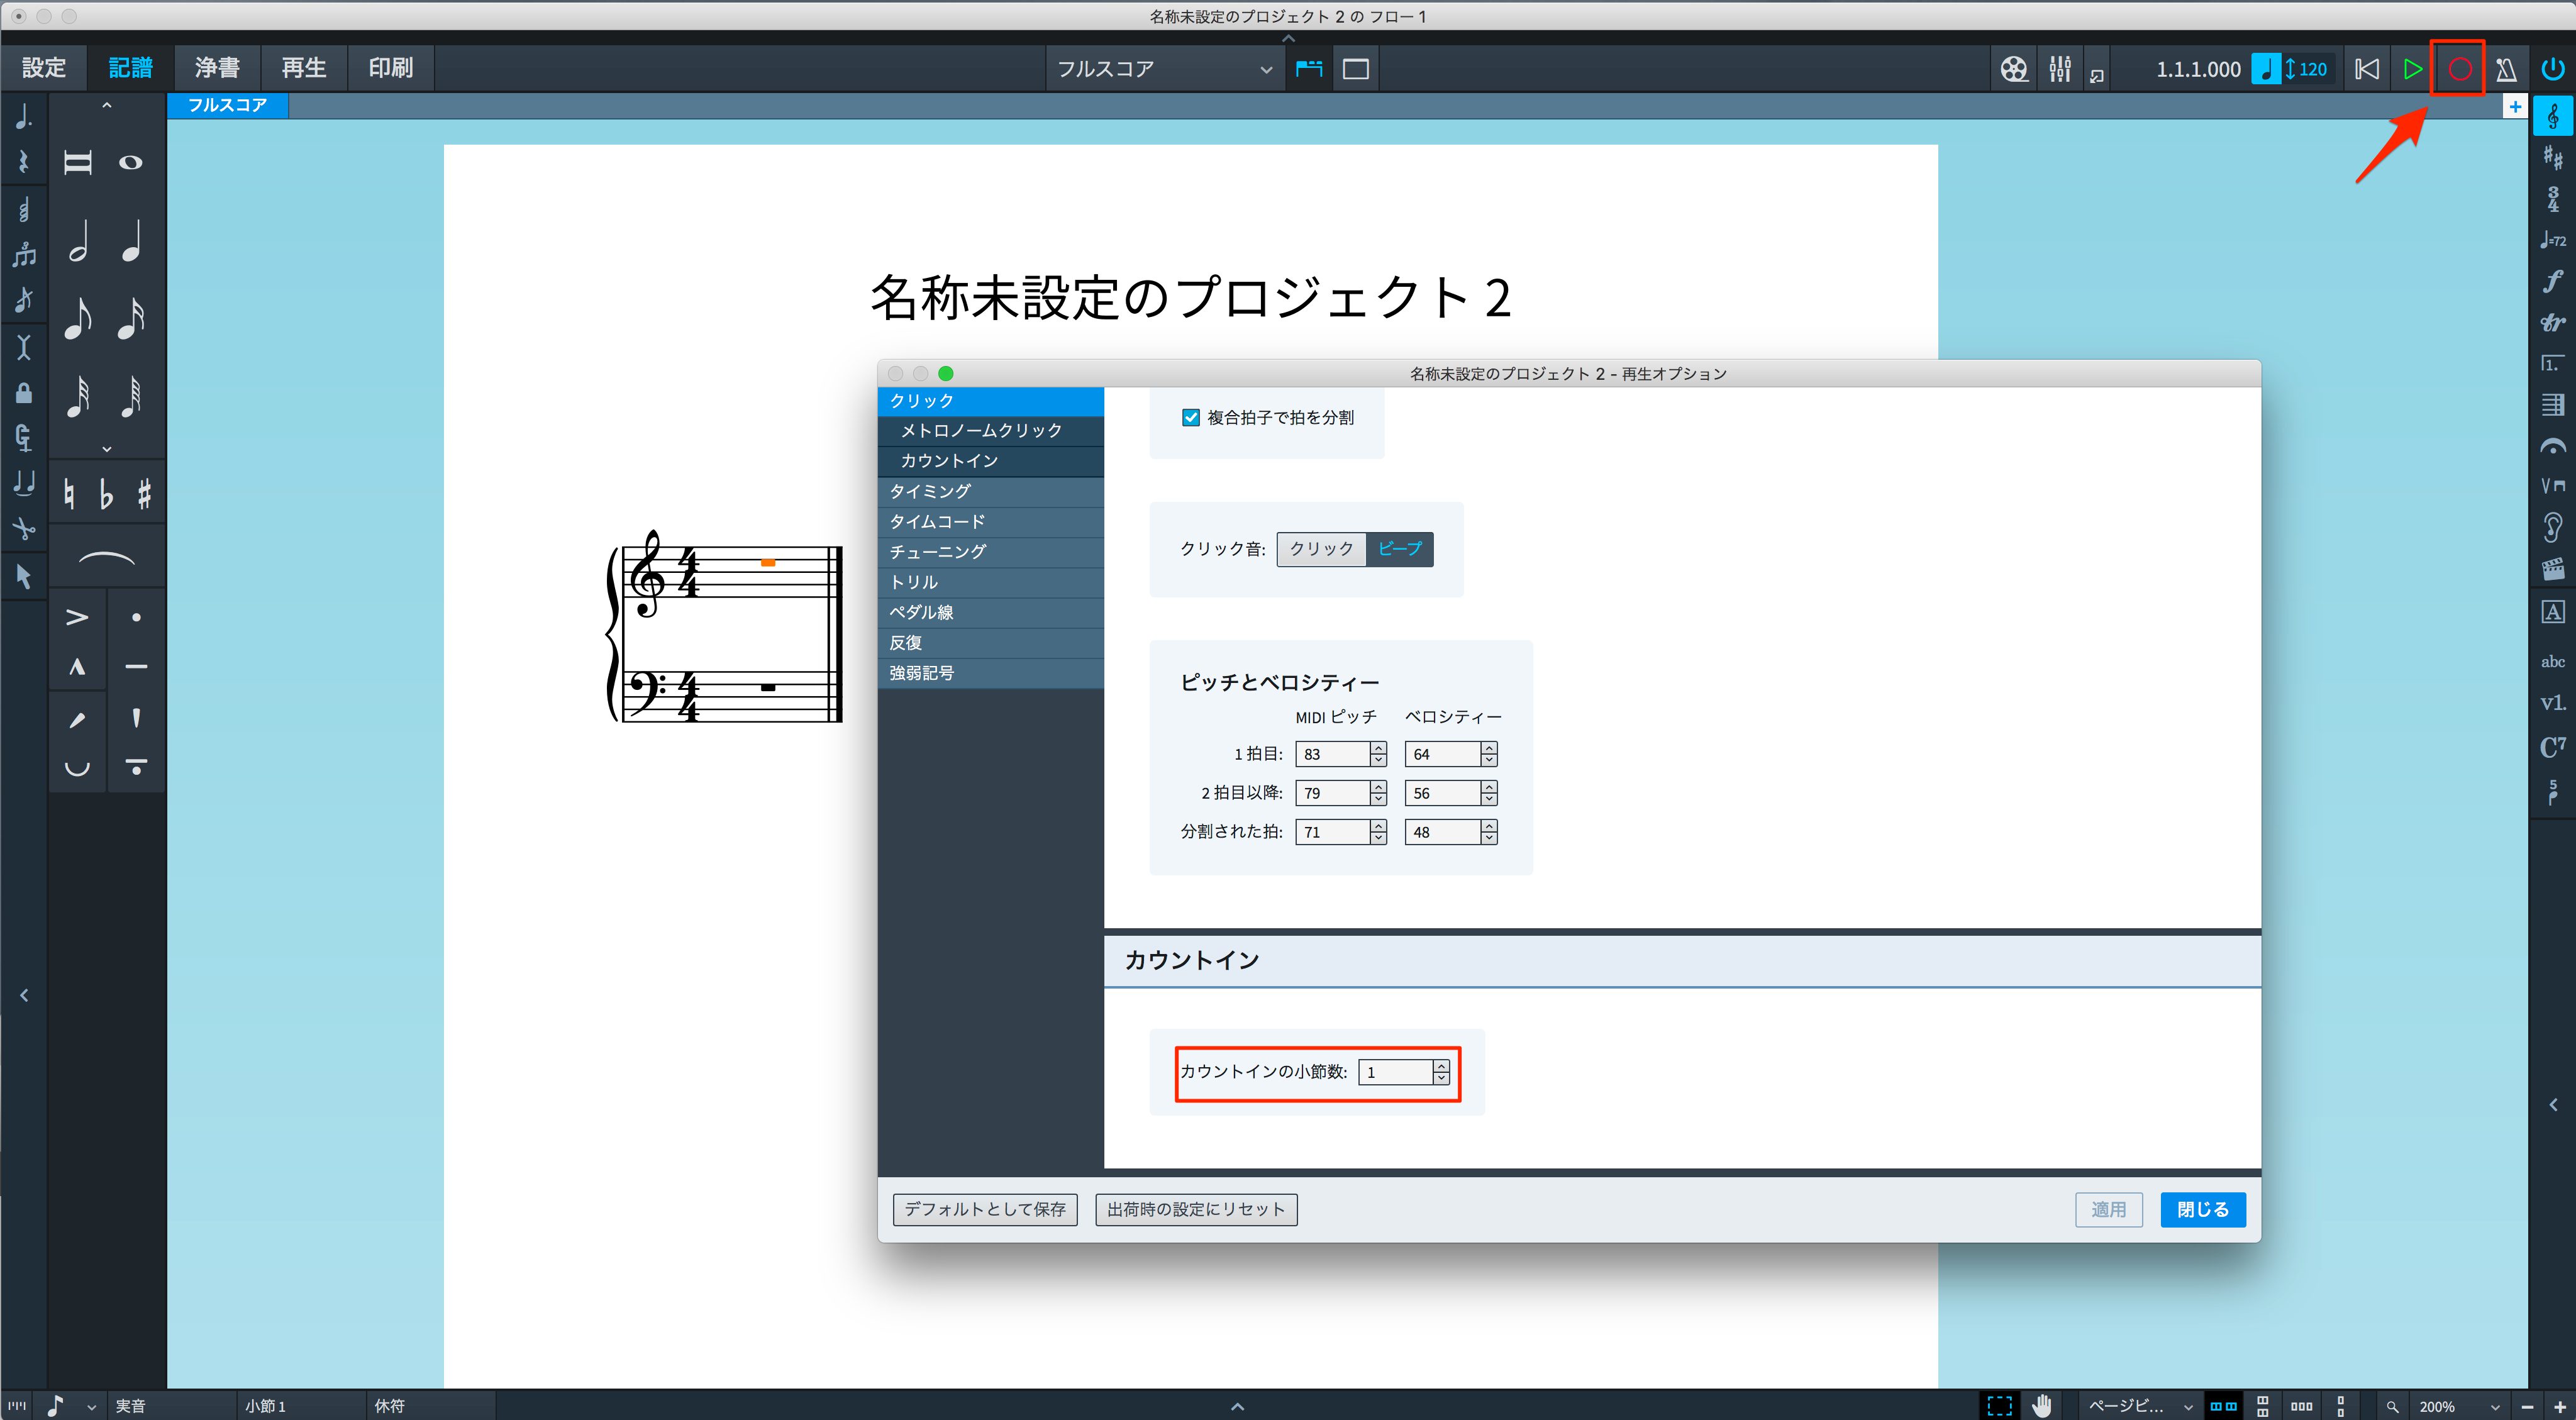Select ビープ as click sound
Image resolution: width=2576 pixels, height=1420 pixels.
click(1399, 548)
